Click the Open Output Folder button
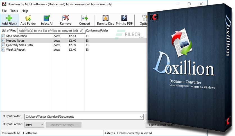The width and height of the screenshot is (235, 136). click(x=162, y=125)
